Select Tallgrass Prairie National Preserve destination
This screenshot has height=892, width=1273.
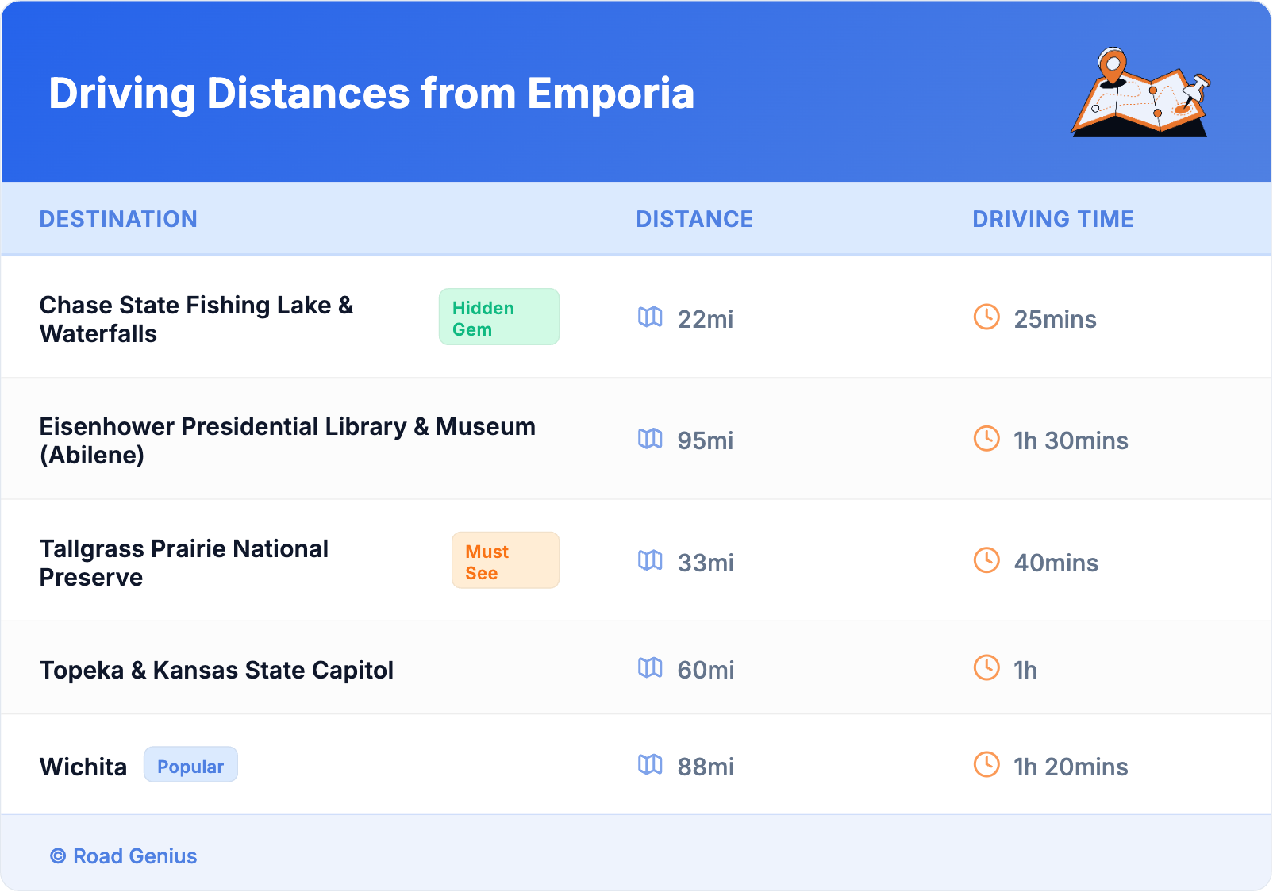183,563
